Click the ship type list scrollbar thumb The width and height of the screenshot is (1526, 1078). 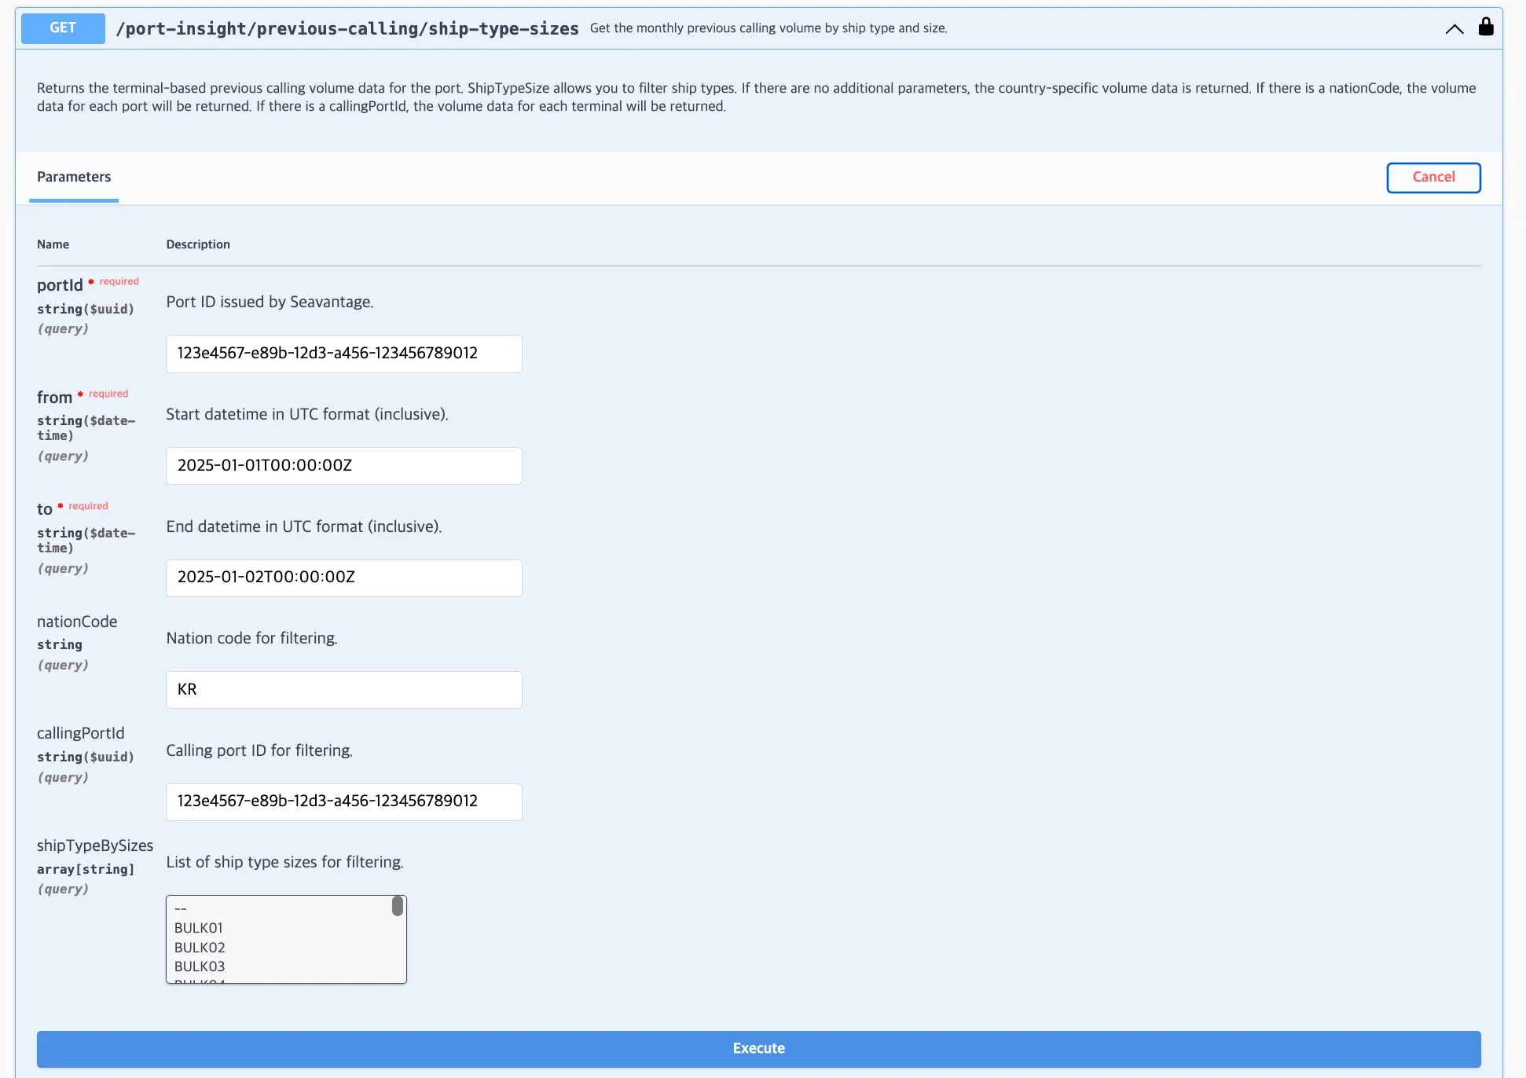point(398,907)
